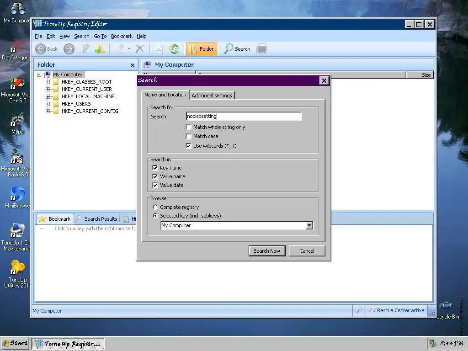Enable the Match case checkbox
468x351 pixels.
(x=188, y=136)
